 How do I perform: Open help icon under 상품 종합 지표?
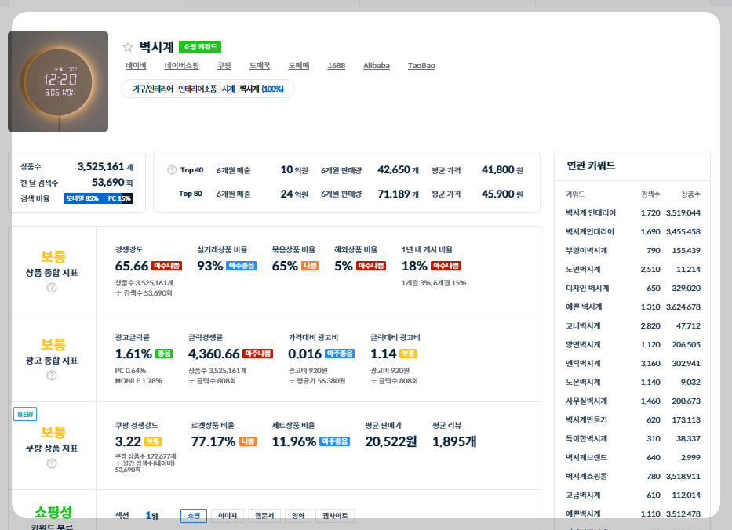[52, 288]
